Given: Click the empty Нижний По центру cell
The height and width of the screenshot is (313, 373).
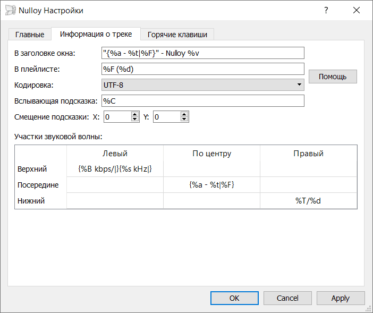Looking at the screenshot, I should (x=211, y=201).
